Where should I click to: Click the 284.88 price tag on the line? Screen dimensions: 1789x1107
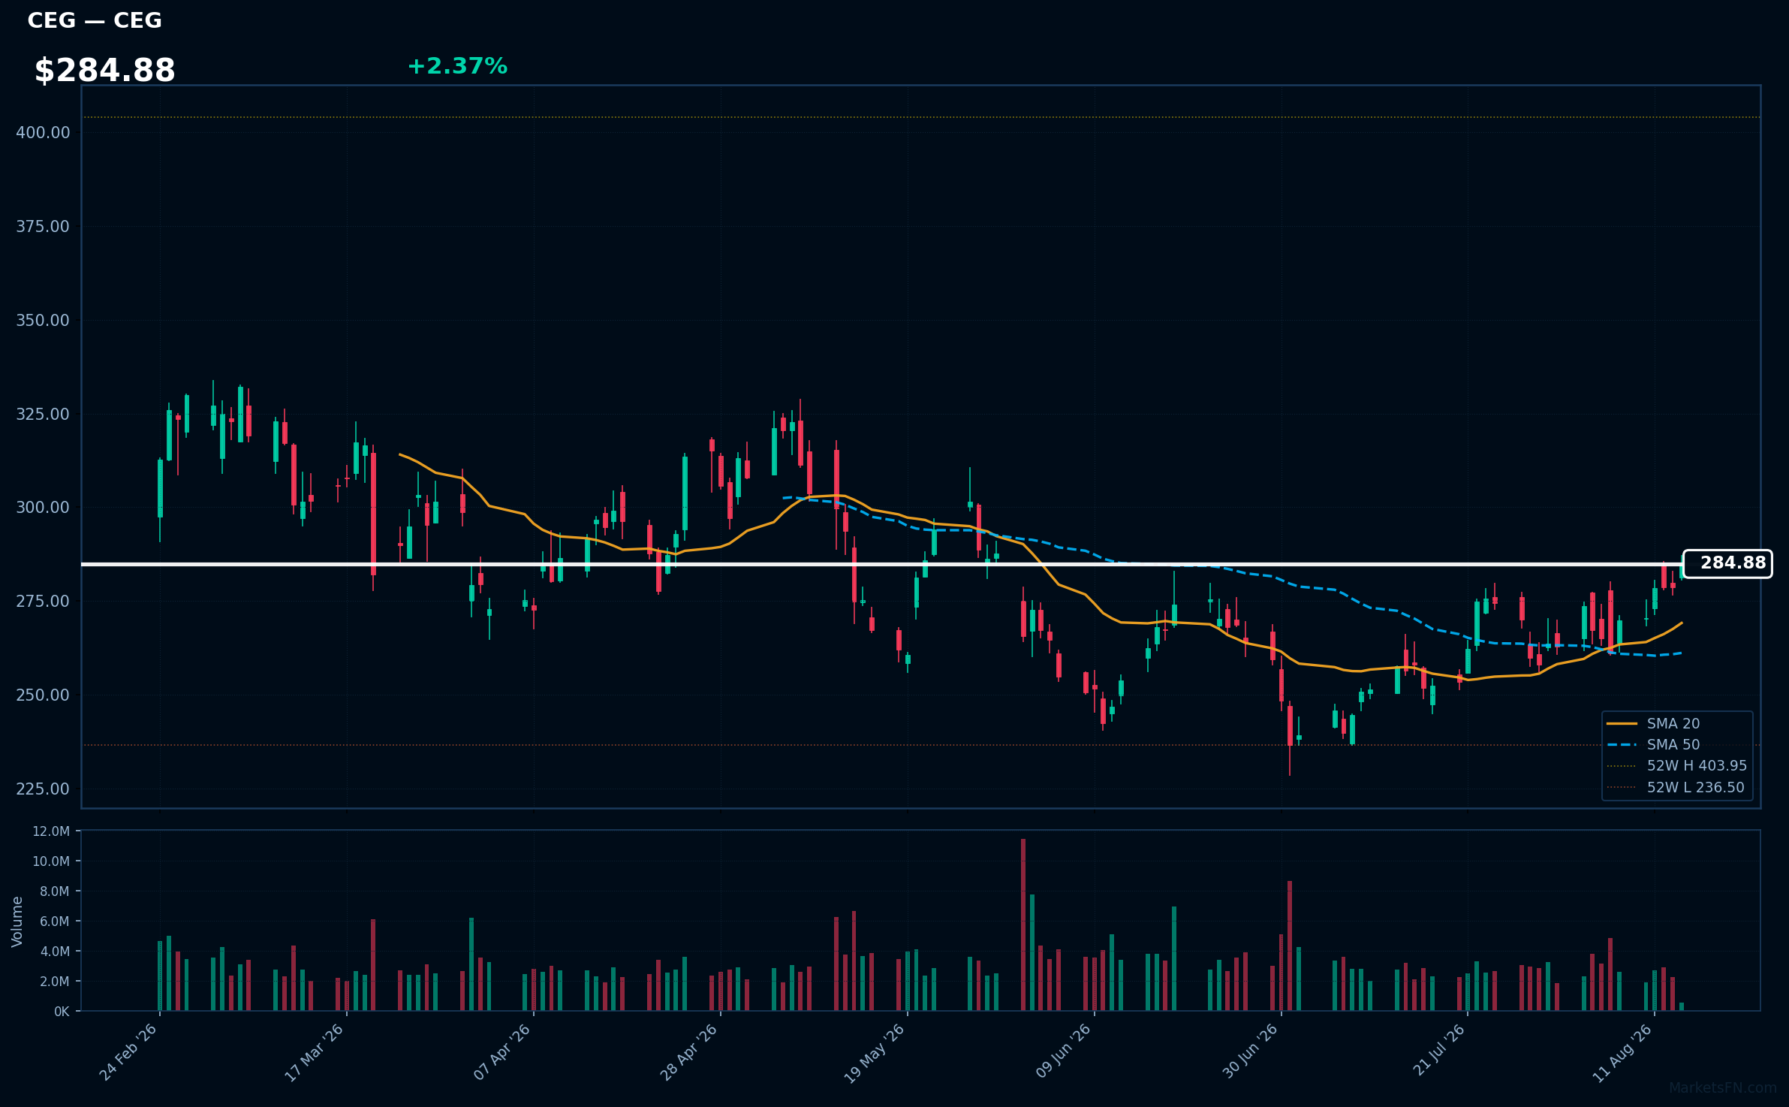pos(1727,563)
